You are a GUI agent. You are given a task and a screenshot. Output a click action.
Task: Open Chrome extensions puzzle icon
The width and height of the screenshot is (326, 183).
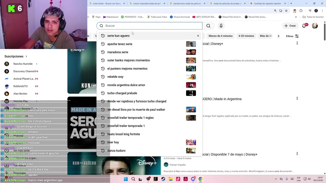click(301, 11)
